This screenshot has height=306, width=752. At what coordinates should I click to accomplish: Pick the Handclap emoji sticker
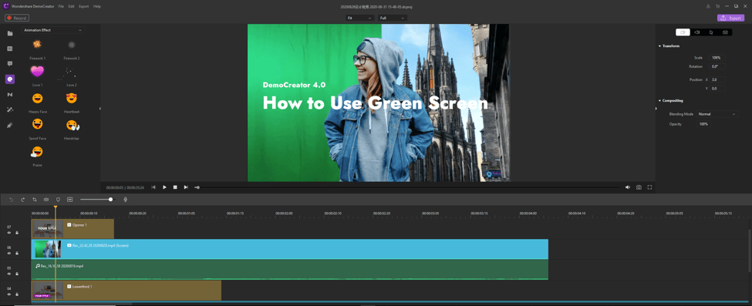click(73, 125)
